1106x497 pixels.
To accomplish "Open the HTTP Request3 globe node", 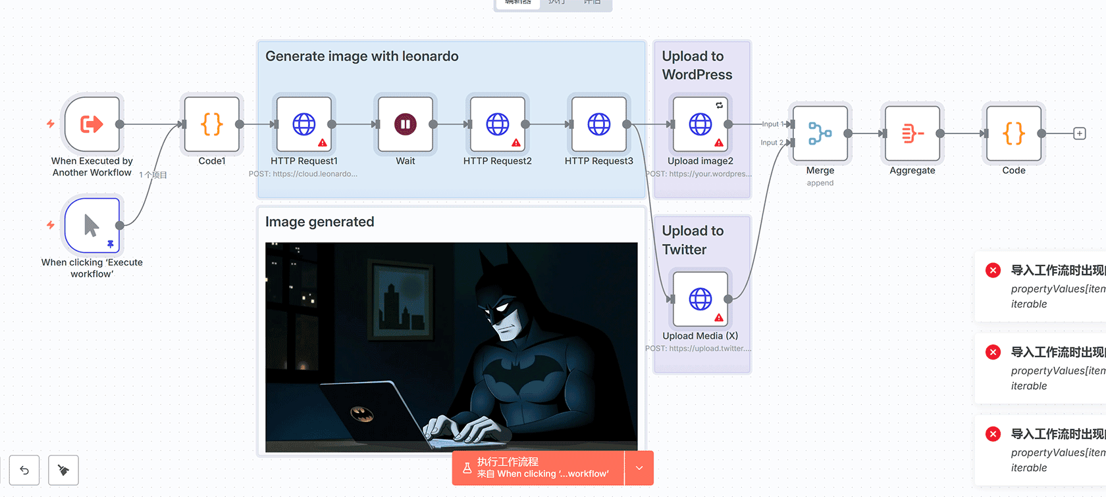I will click(598, 124).
